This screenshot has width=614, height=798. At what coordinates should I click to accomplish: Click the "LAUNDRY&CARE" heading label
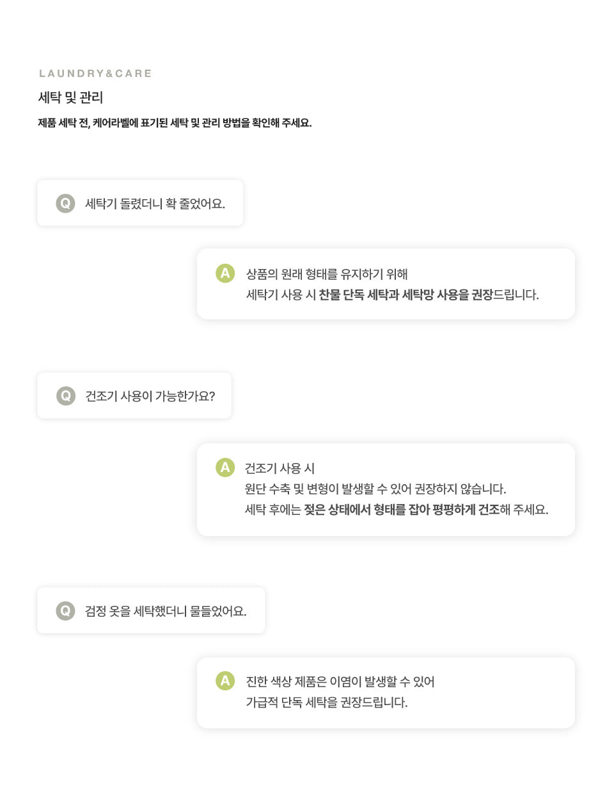pos(95,74)
